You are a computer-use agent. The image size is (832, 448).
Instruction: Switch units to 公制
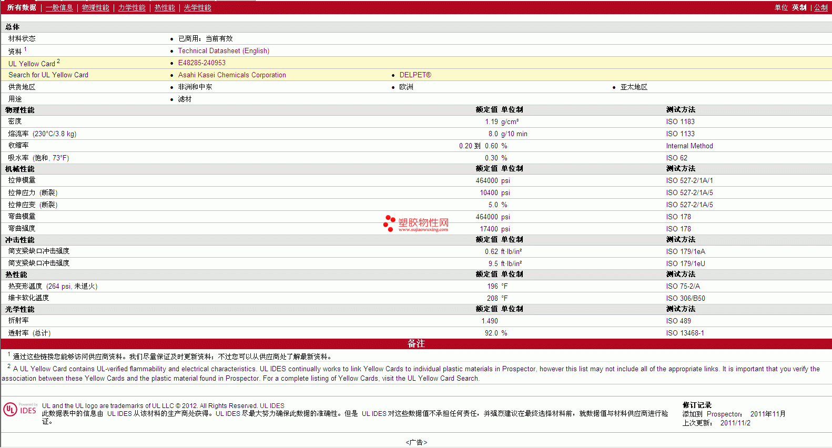tap(821, 7)
